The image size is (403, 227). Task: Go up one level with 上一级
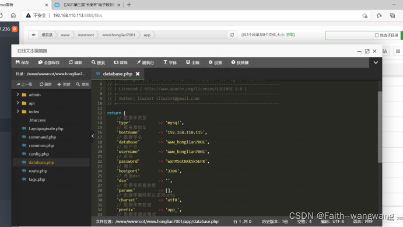tap(24, 84)
